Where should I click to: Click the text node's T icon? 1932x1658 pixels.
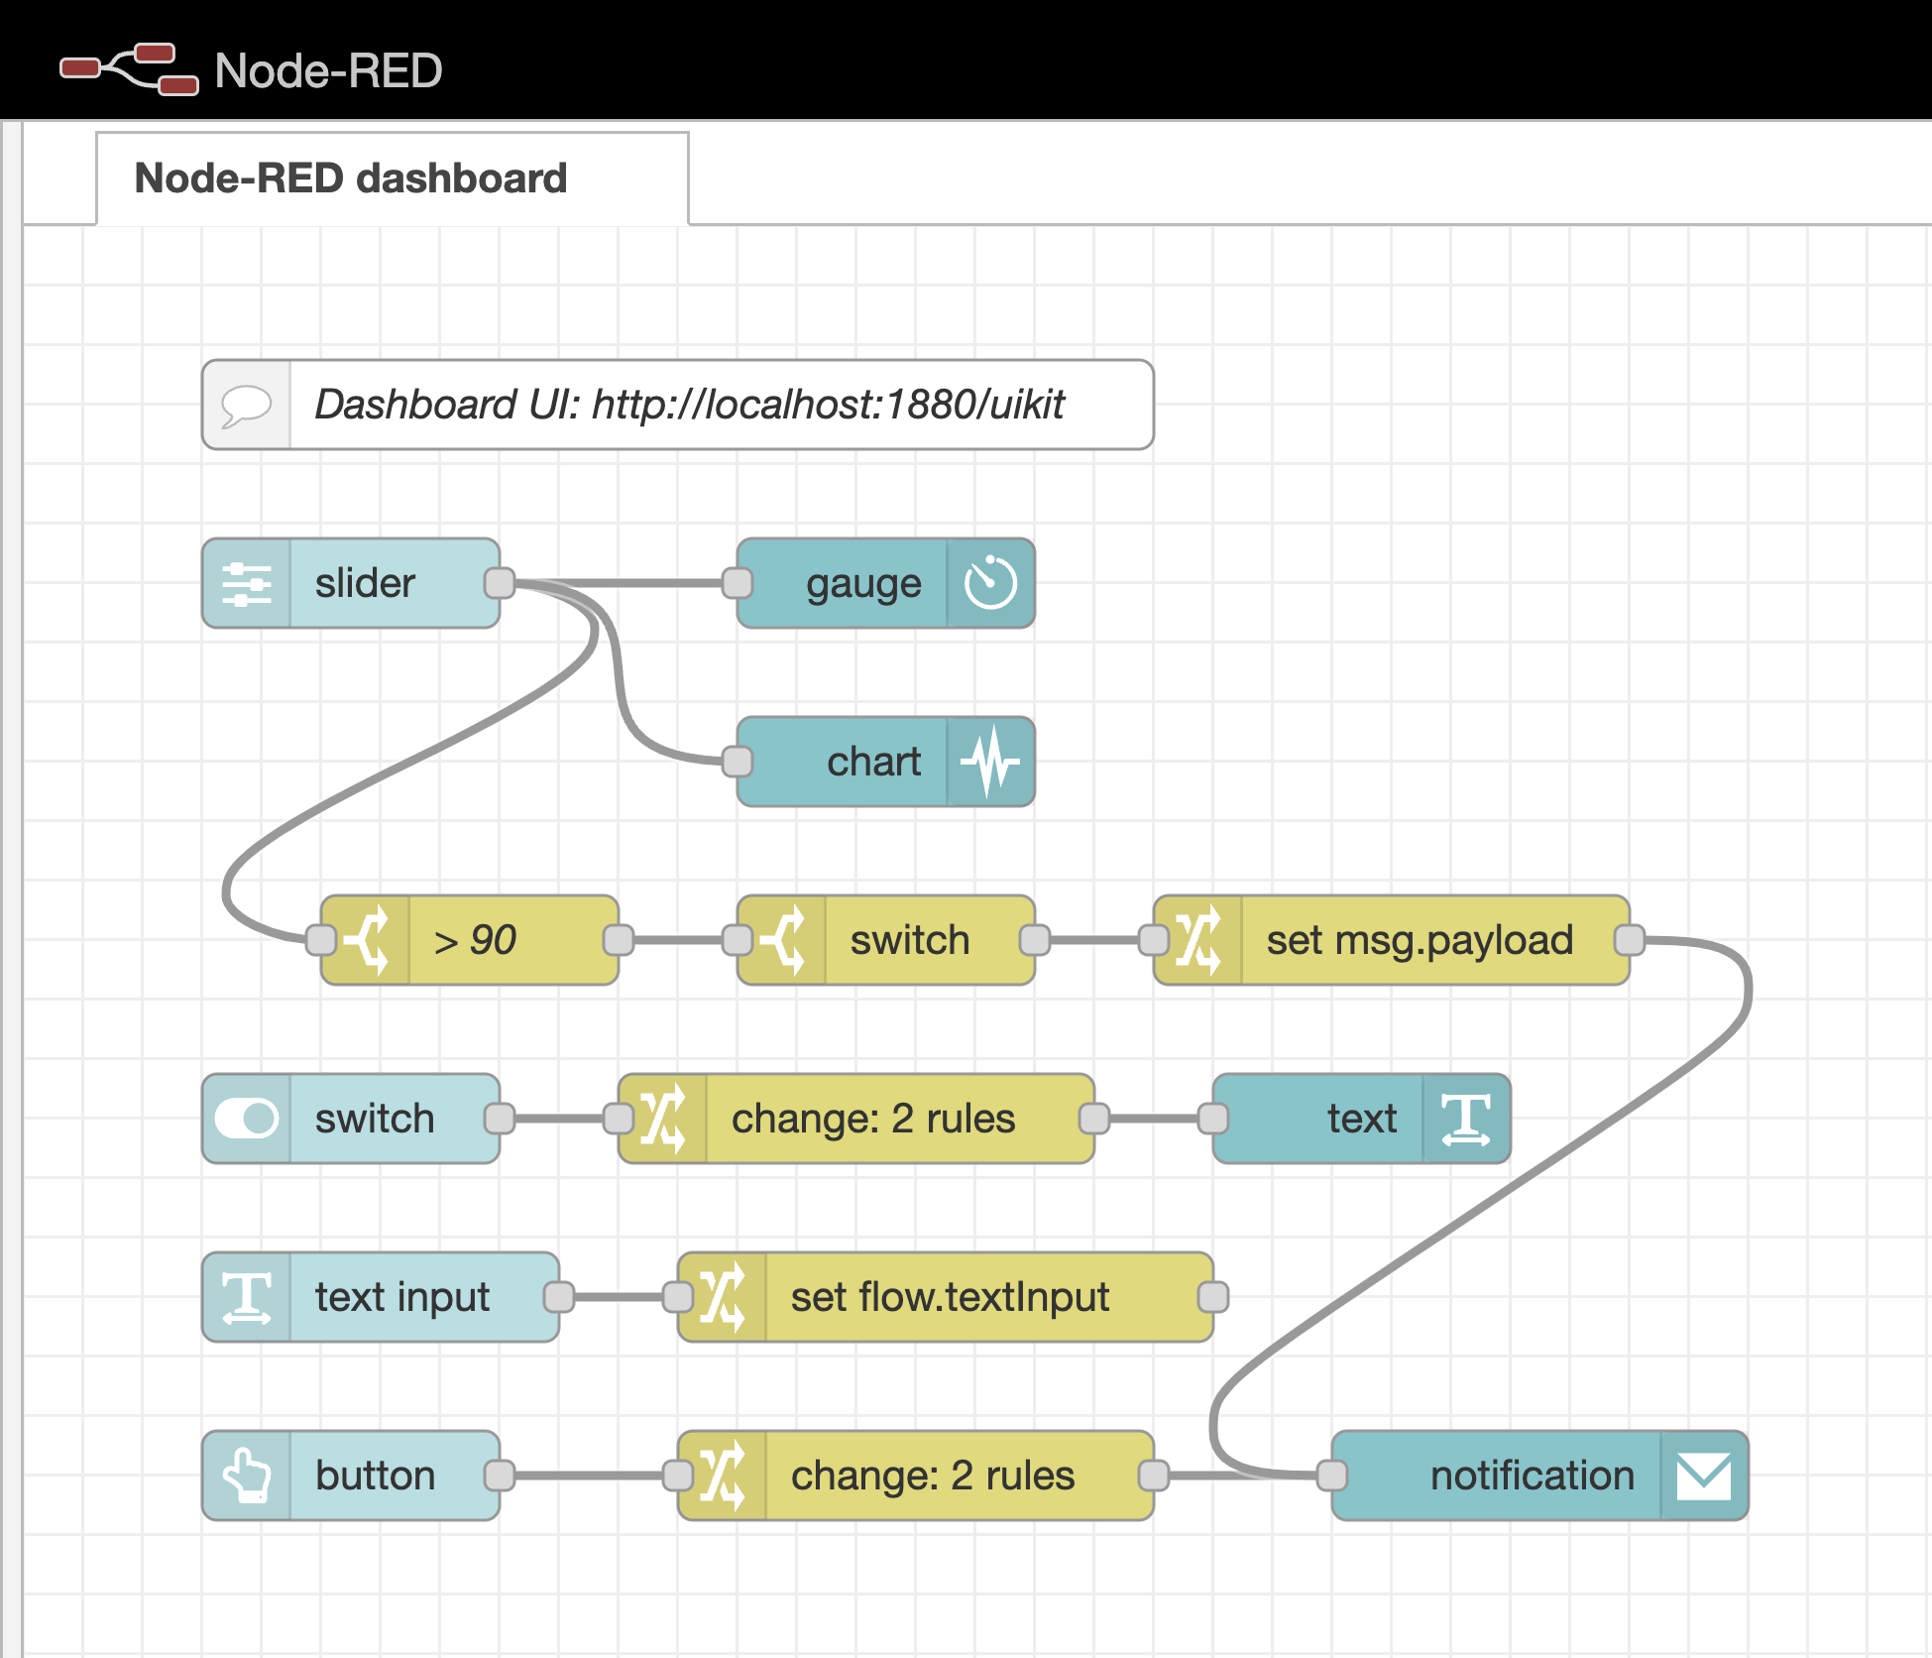tap(1464, 1119)
